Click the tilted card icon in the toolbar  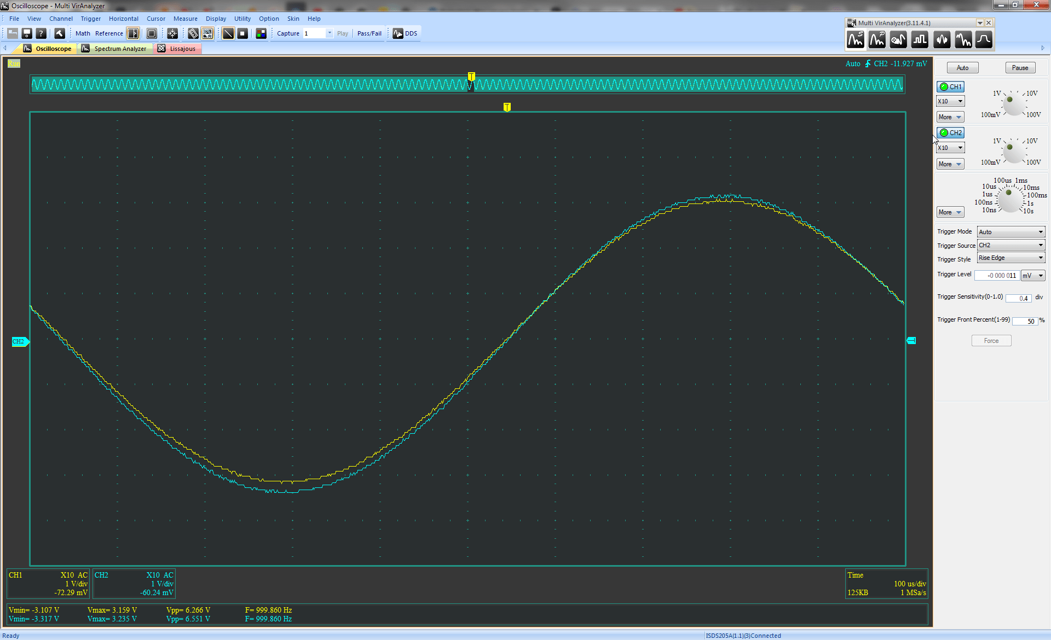(x=193, y=33)
